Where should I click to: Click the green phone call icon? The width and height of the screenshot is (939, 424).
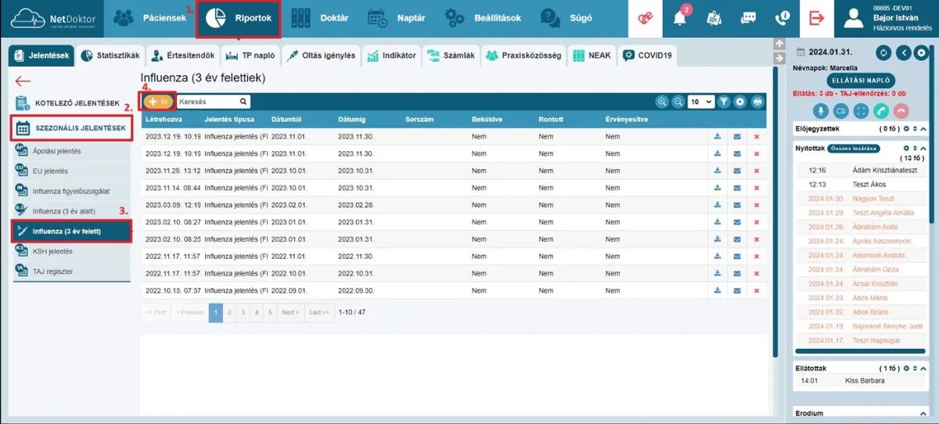[880, 111]
